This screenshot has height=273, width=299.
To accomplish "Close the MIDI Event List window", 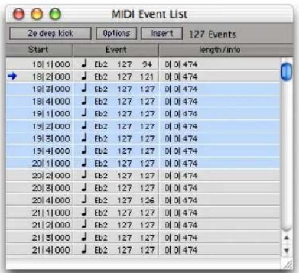I will pos(19,14).
